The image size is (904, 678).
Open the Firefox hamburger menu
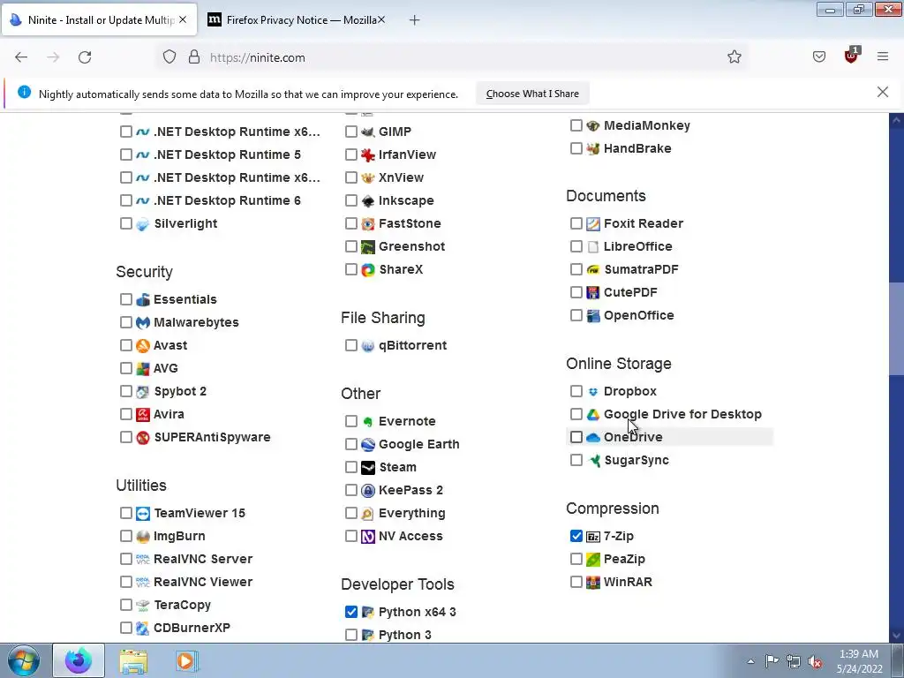(883, 56)
